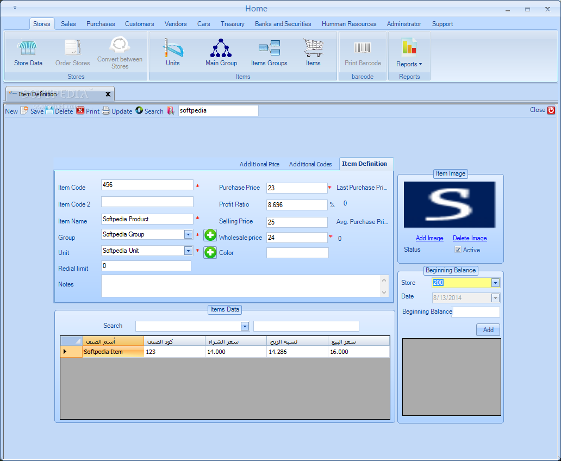Switch to Additional Codes tab

point(310,164)
